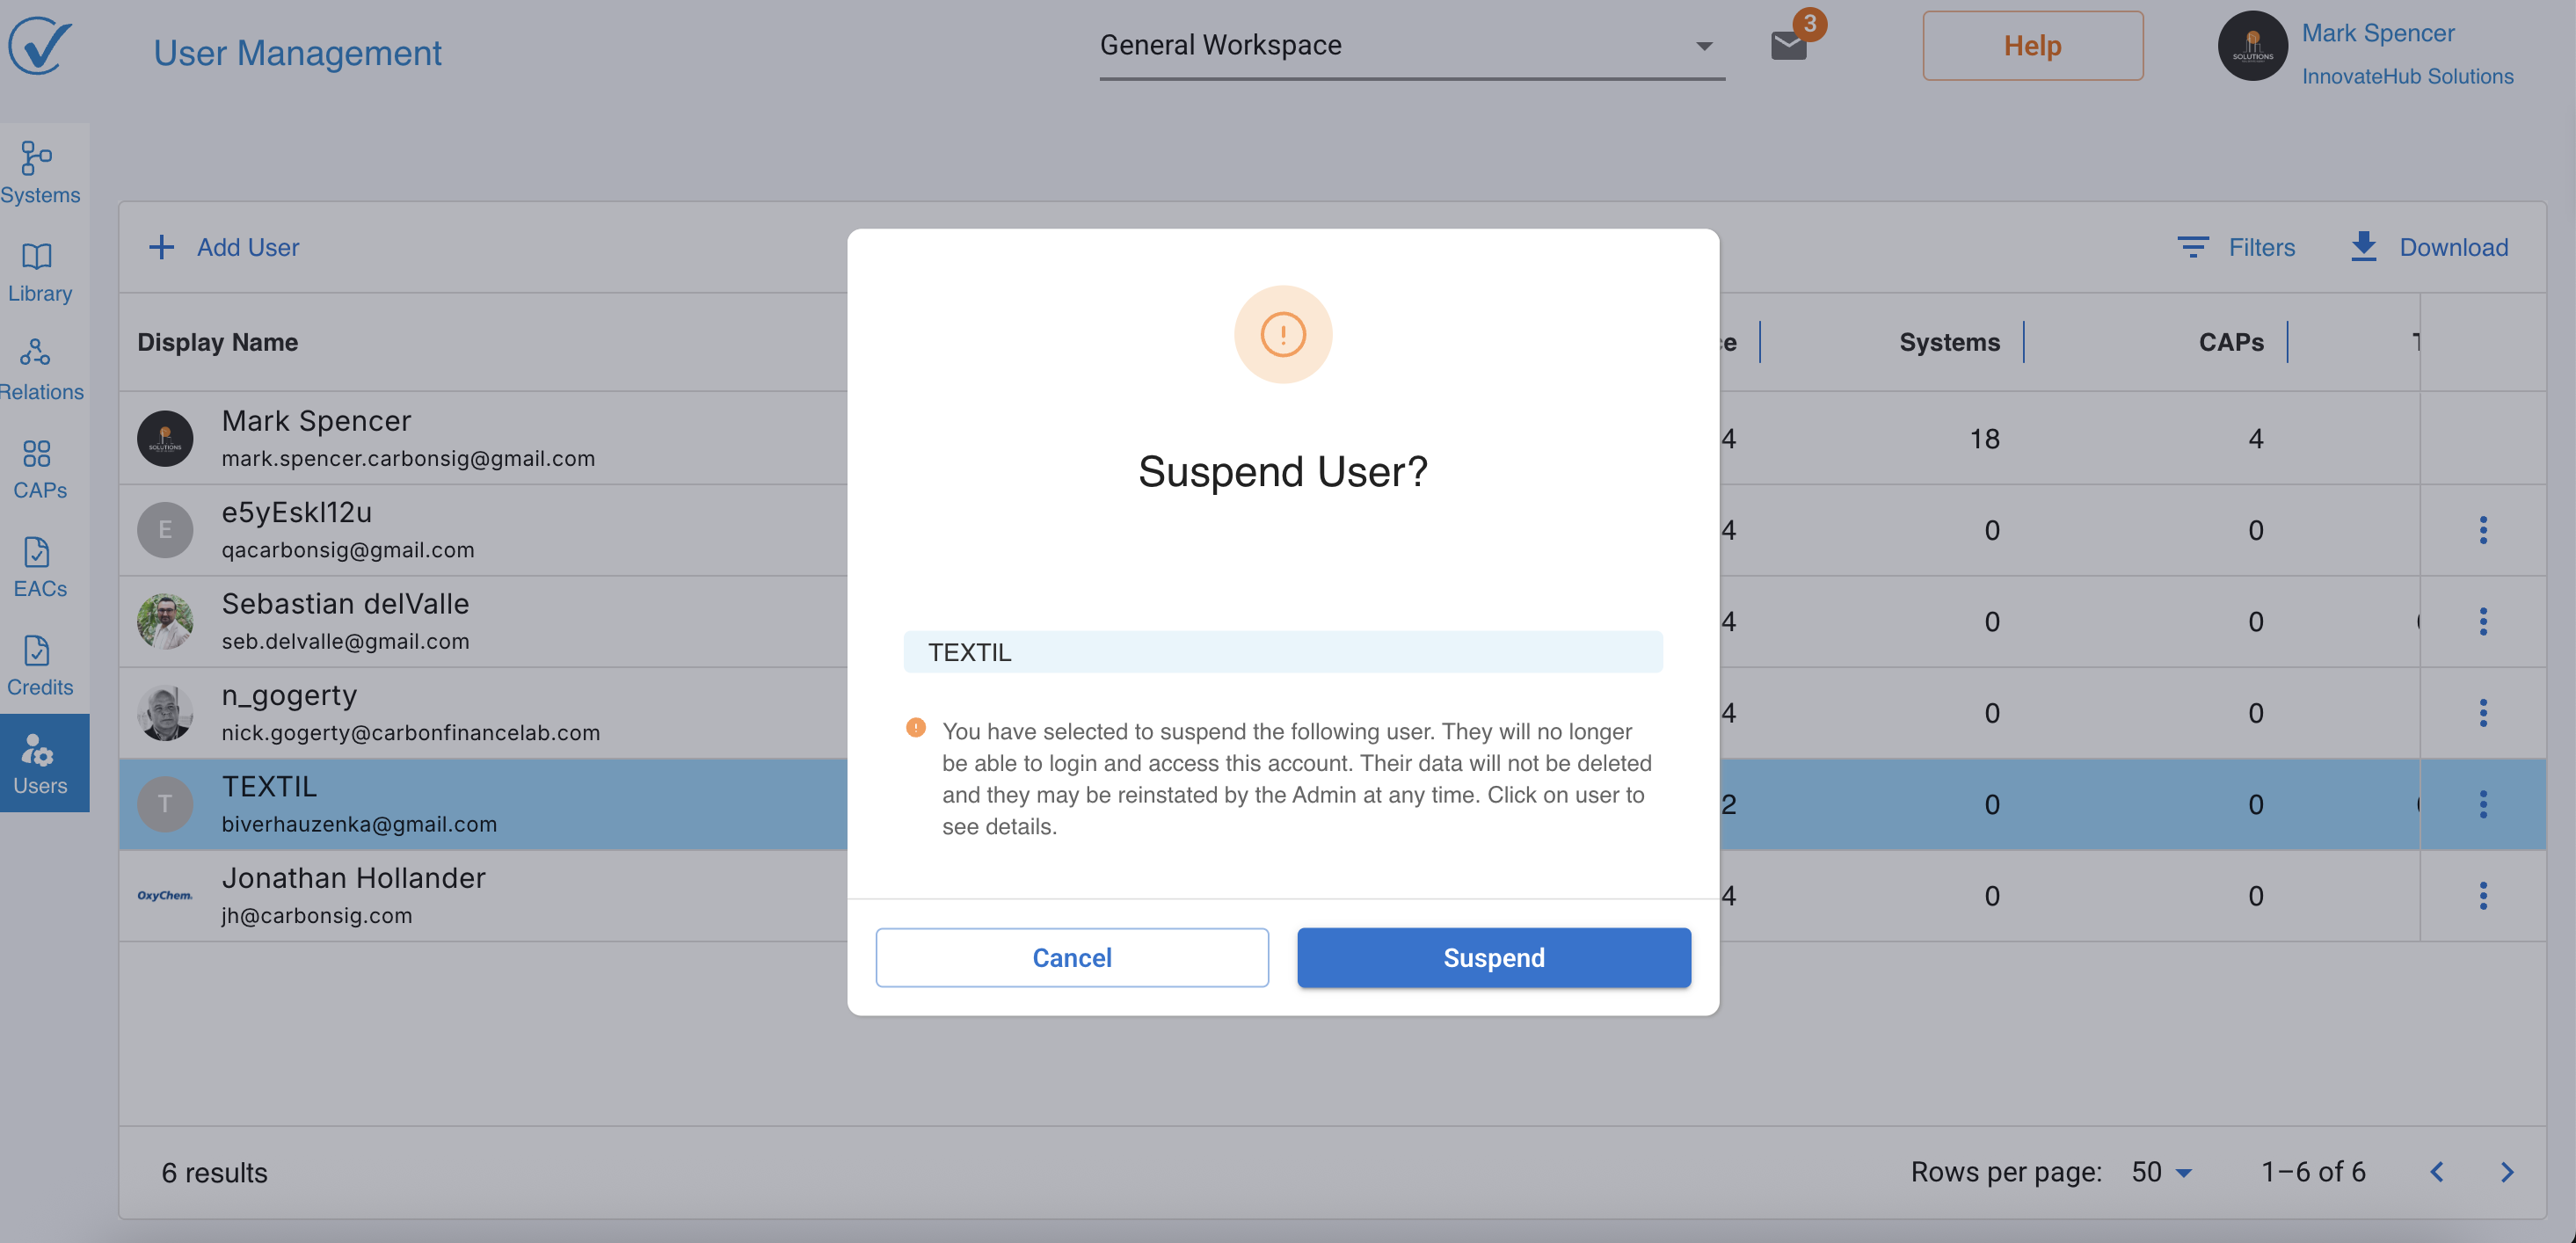The image size is (2576, 1243).
Task: Open row options for e5yEskl12u
Action: tap(2482, 529)
